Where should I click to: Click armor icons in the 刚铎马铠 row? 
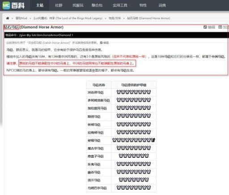coord(134,116)
